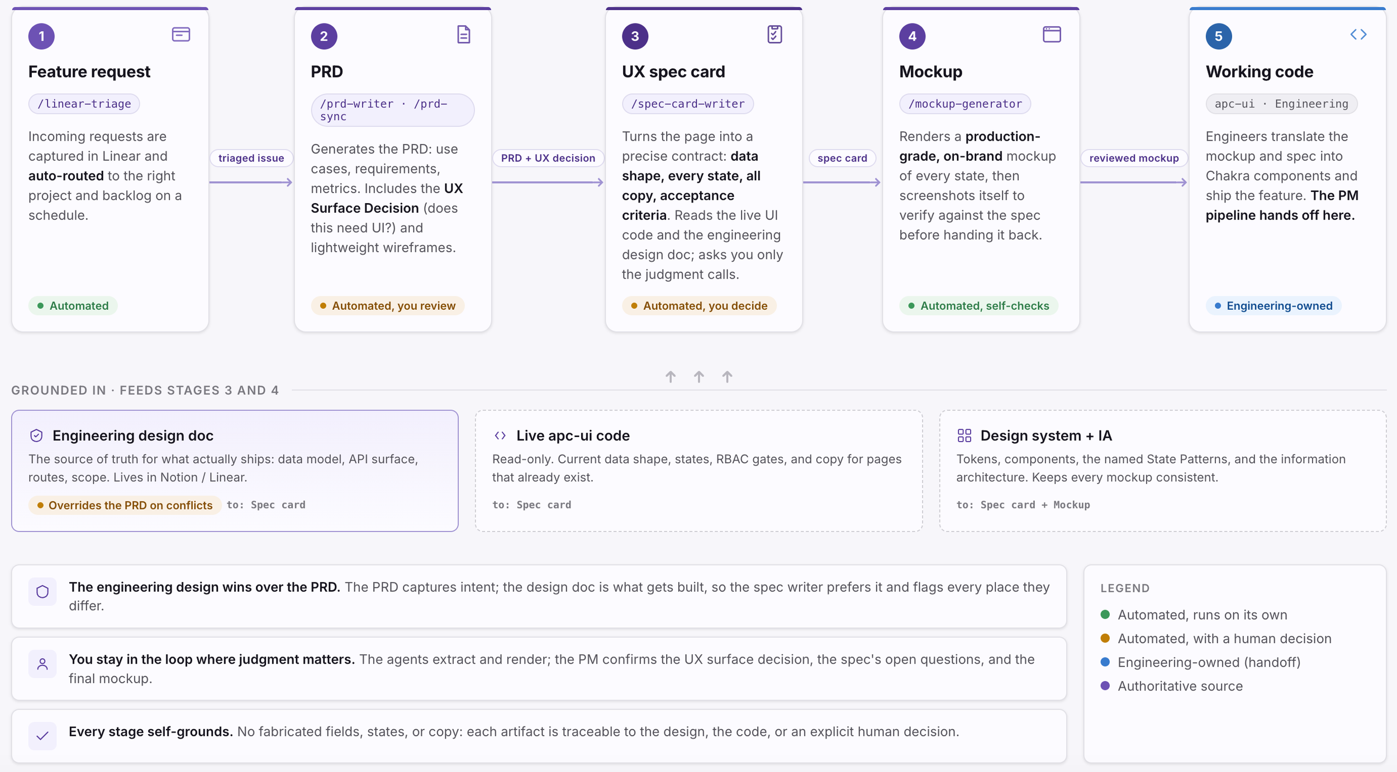Click the shield icon beside Engineering design doc
Viewport: 1397px width, 772px height.
[36, 435]
